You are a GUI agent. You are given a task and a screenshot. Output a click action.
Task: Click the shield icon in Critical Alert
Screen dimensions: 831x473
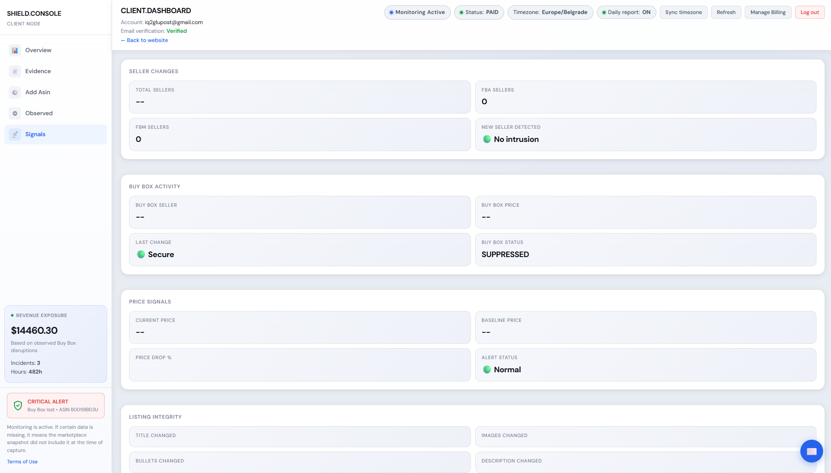[18, 406]
